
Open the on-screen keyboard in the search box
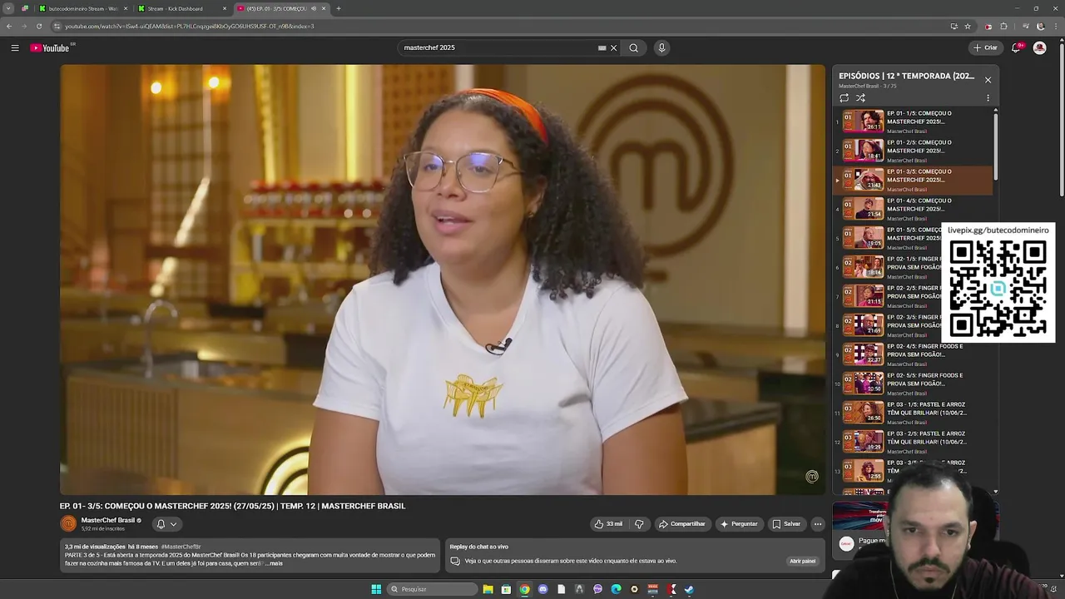602,48
